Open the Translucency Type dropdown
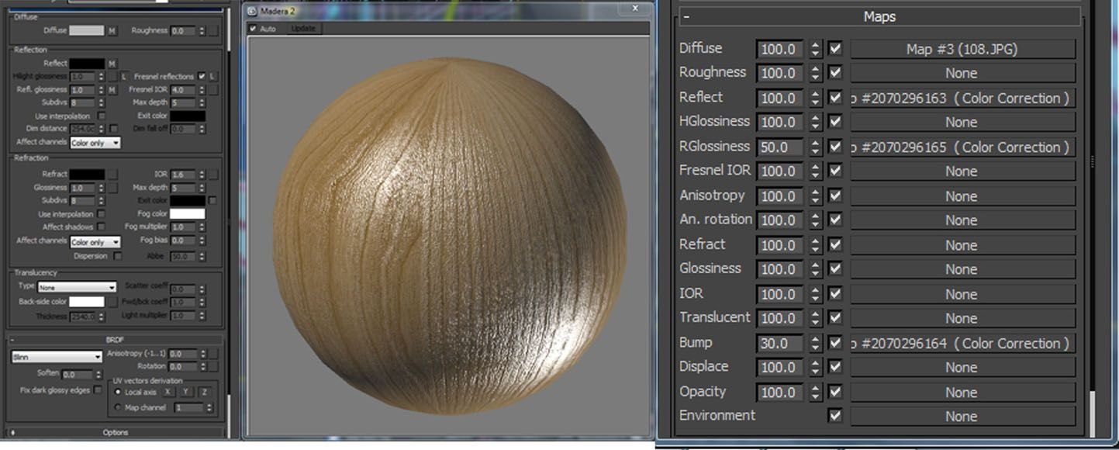The width and height of the screenshot is (1119, 450). 78,287
